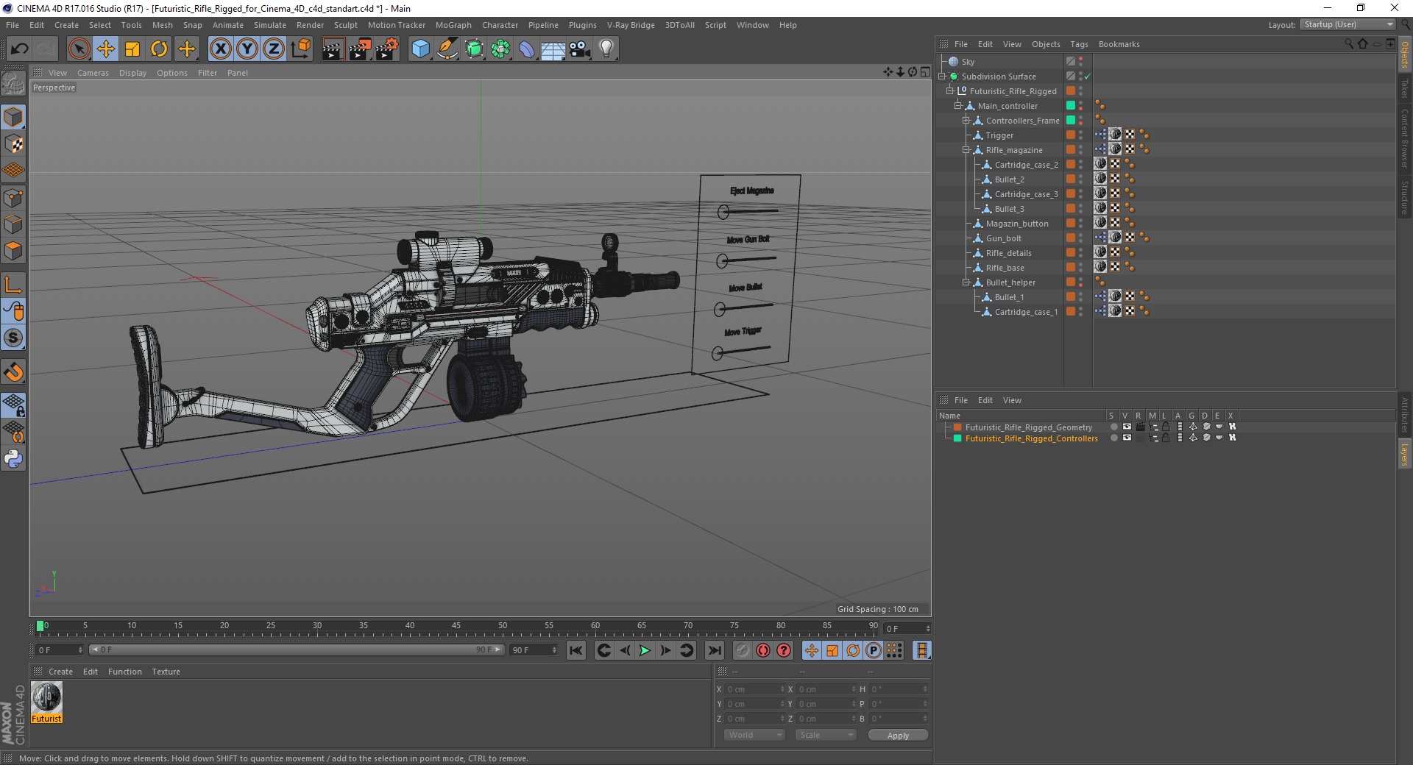This screenshot has width=1413, height=765.
Task: Play the animation forward
Action: pos(645,650)
